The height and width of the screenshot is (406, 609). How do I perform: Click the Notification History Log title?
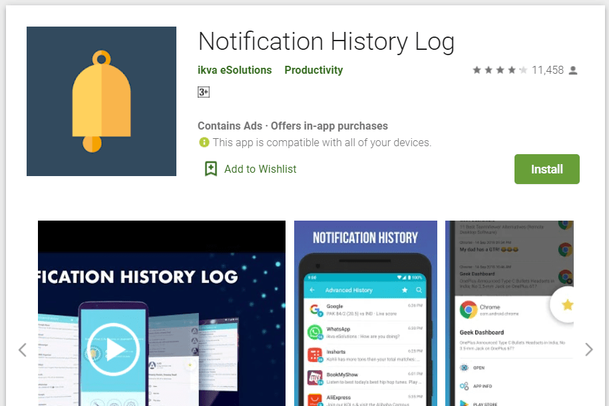click(326, 41)
